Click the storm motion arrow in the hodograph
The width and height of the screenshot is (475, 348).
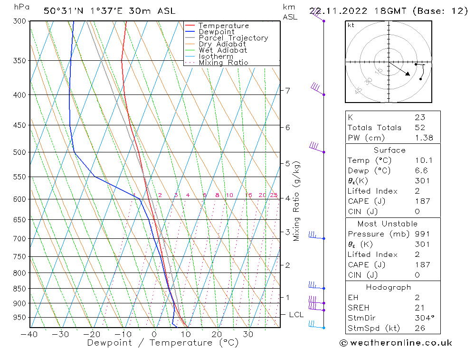399,69
